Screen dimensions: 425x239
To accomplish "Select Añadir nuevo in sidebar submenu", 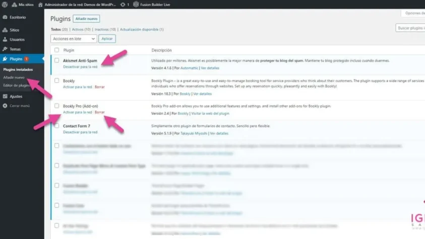I will coord(14,77).
